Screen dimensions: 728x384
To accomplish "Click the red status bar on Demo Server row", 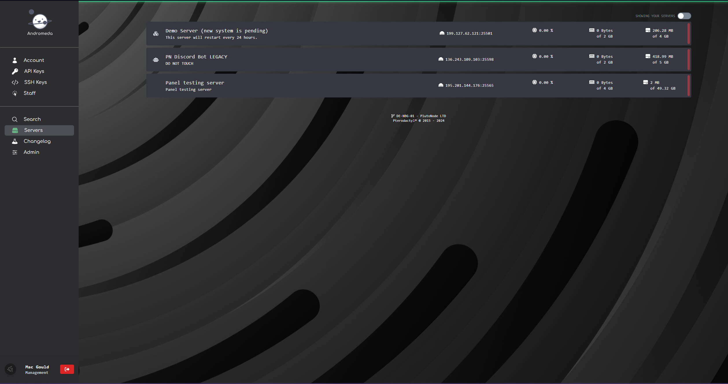I will pos(689,34).
